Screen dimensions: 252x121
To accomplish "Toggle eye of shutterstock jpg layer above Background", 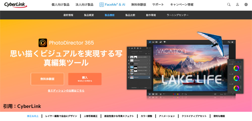I will 129,74.
